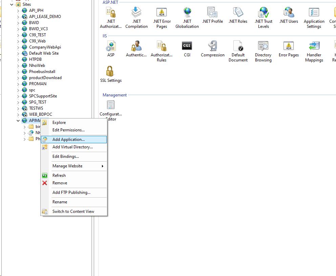Select the productDownload site
Screen dimensions: 336x276
(x=45, y=78)
